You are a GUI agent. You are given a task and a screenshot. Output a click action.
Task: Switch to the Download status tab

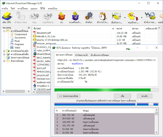(x=64, y=55)
